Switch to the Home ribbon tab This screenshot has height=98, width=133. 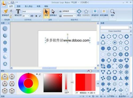tap(11, 6)
